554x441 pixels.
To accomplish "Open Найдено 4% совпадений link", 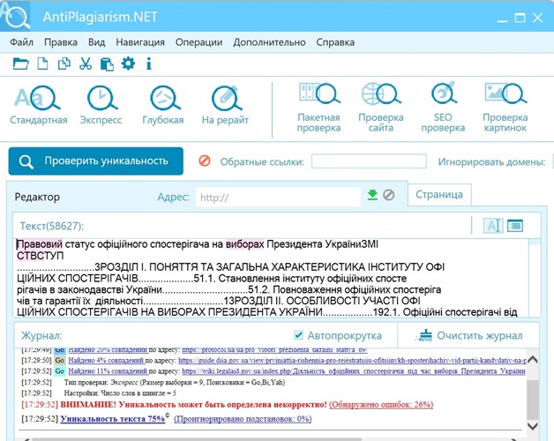I will tap(106, 361).
